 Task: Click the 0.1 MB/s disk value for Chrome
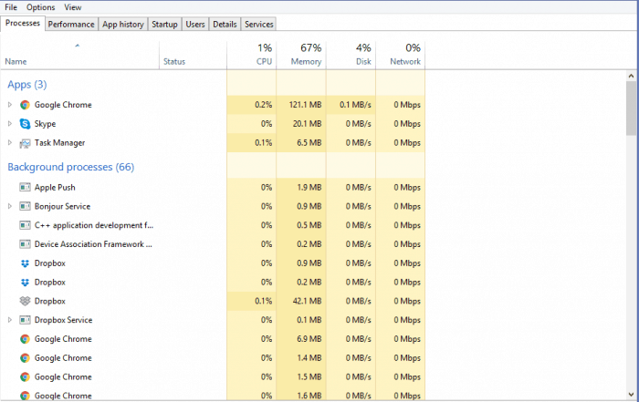[355, 105]
